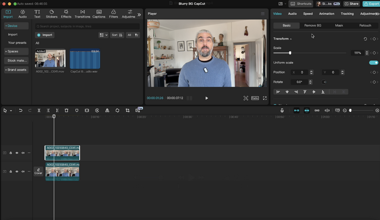380x220 pixels.
Task: Click the microphone record voiceover icon
Action: (282, 110)
